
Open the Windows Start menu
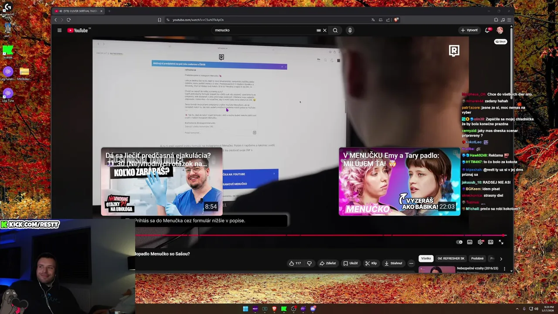click(245, 309)
